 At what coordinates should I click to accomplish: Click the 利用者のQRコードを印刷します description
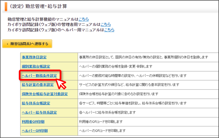pyautogui.click(x=101, y=122)
